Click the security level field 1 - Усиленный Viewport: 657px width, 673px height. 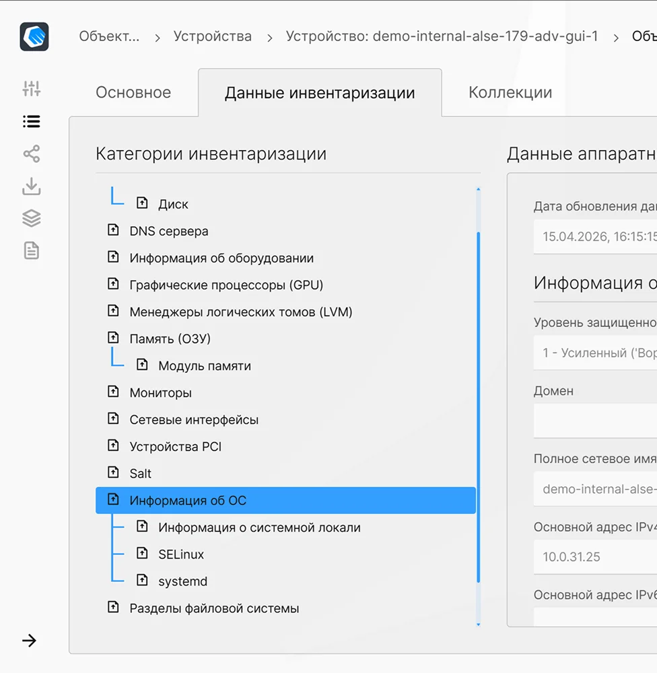(595, 353)
